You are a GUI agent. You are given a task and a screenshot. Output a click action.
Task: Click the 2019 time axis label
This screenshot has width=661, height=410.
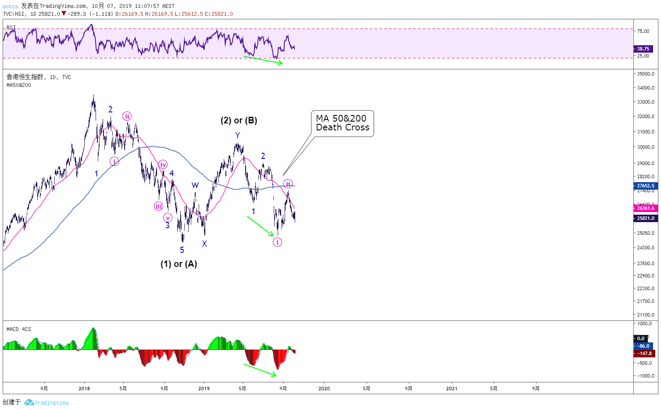204,388
